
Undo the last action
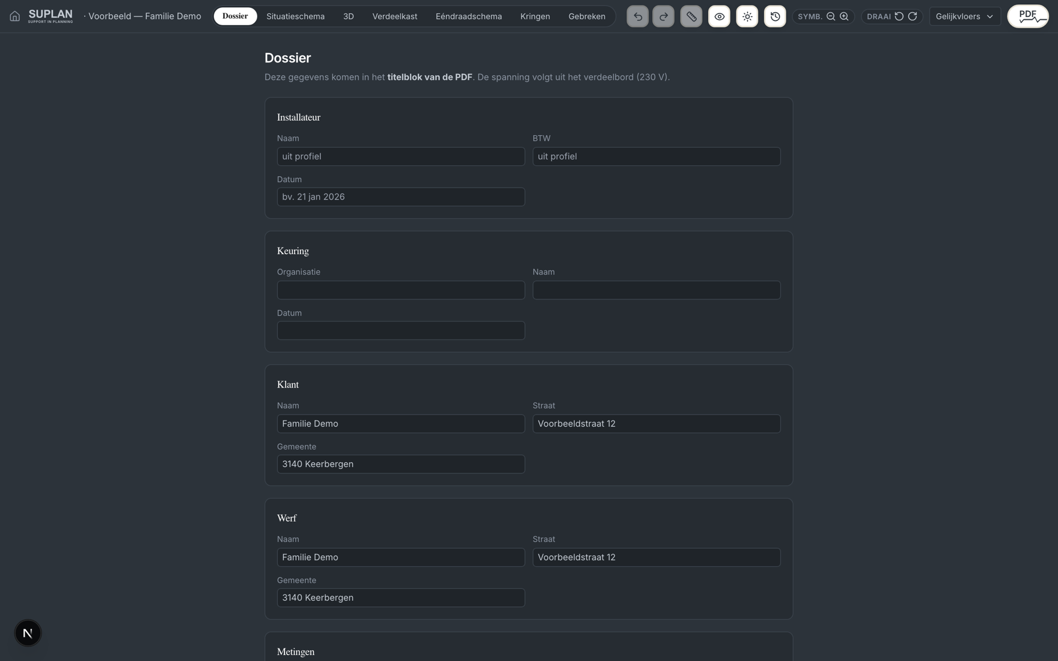tap(637, 16)
